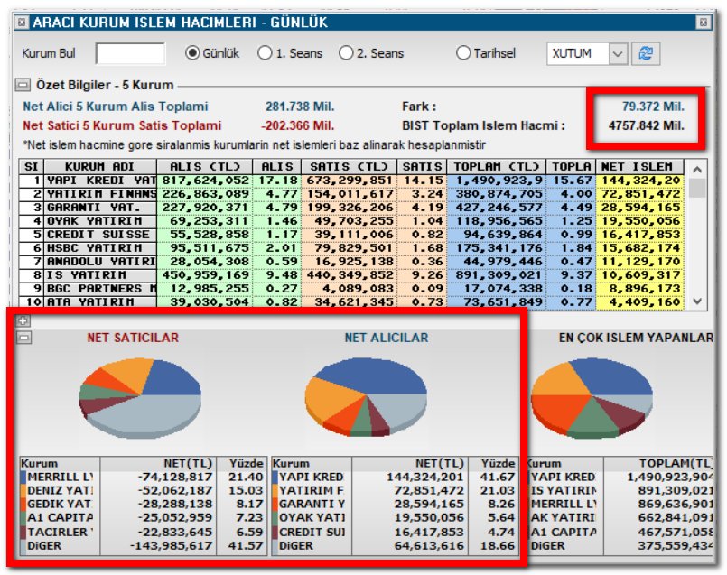This screenshot has height=575, width=727.
Task: Click DENIZ YATI orange color swatch
Action: 23,490
